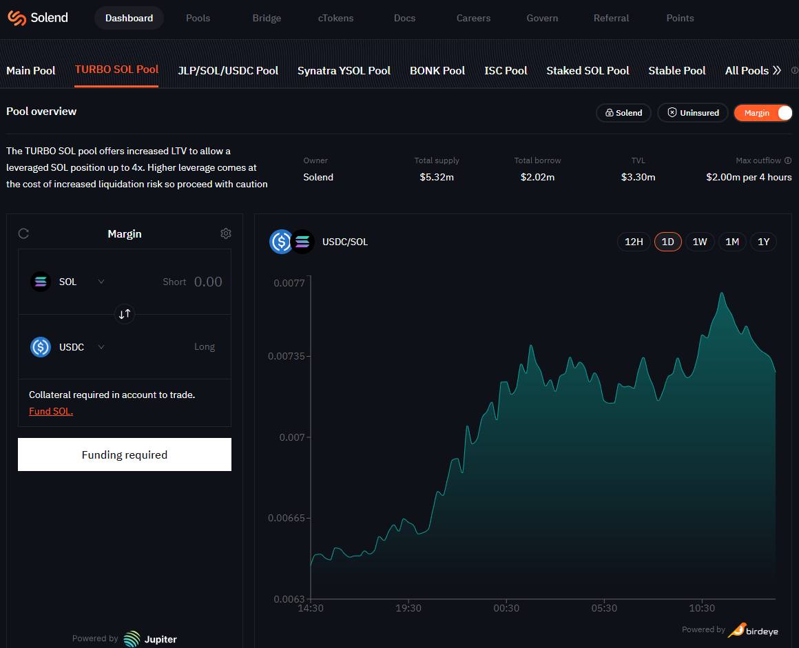Click the chart peak near 0.0077
The height and width of the screenshot is (648, 799).
722,293
